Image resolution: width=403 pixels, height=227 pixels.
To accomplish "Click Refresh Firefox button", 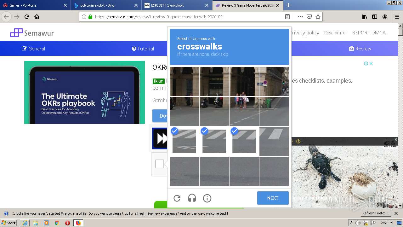I will pyautogui.click(x=376, y=213).
